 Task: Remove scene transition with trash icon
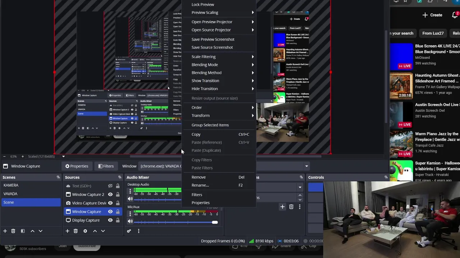point(291,207)
